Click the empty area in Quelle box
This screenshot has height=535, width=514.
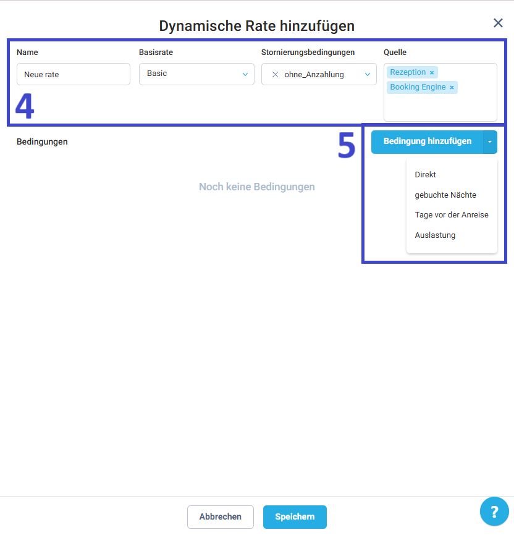click(x=440, y=107)
